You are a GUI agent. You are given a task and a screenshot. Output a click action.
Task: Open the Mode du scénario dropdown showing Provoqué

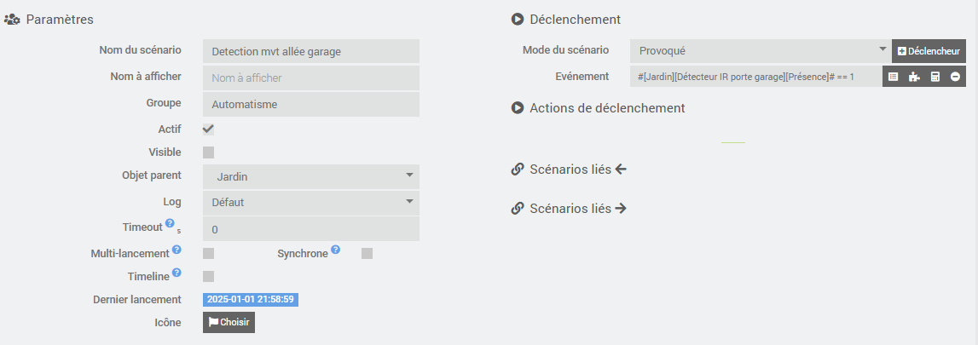tap(761, 51)
